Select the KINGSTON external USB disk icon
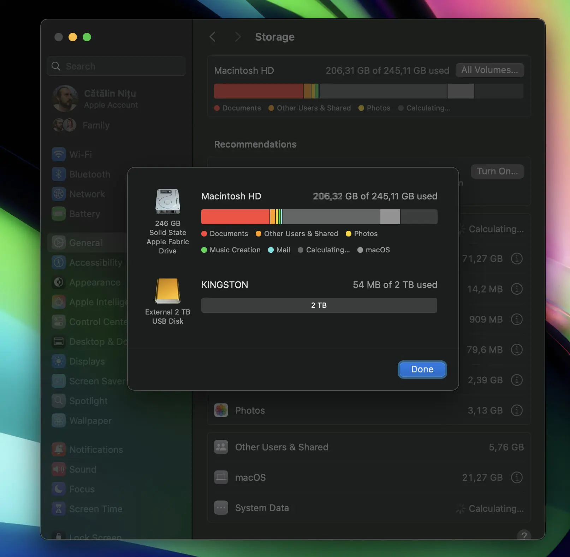Screen dimensions: 570x557 (168, 291)
